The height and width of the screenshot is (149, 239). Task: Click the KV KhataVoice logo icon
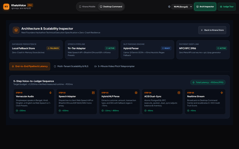[x=6, y=7]
